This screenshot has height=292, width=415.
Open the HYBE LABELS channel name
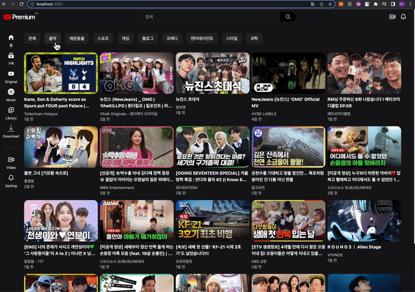coord(264,114)
